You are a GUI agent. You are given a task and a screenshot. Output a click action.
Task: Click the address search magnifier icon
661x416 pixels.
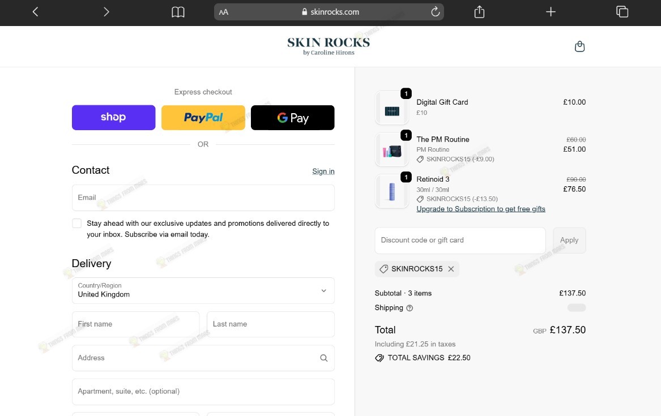tap(324, 358)
